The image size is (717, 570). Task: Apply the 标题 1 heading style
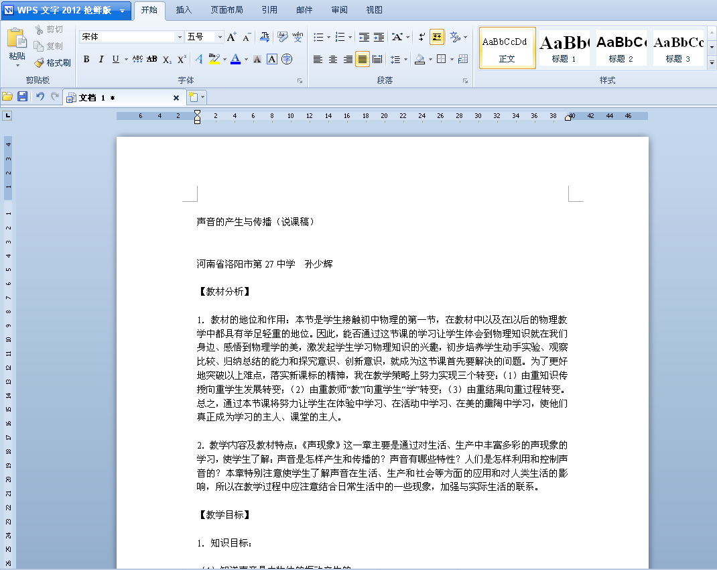[x=564, y=48]
